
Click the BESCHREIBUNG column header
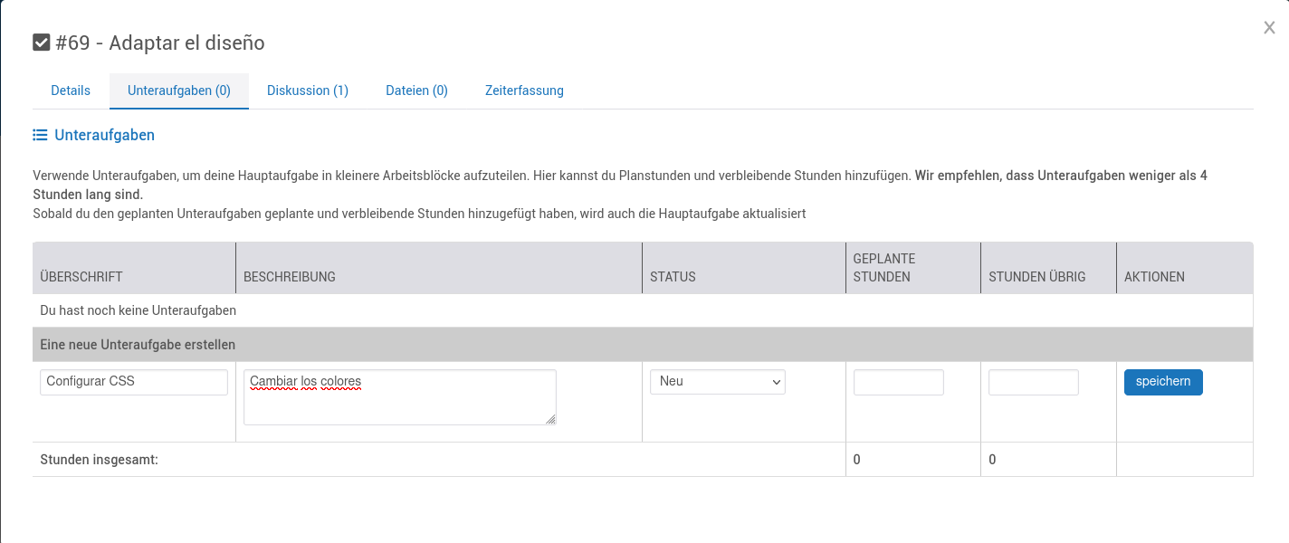click(x=290, y=277)
